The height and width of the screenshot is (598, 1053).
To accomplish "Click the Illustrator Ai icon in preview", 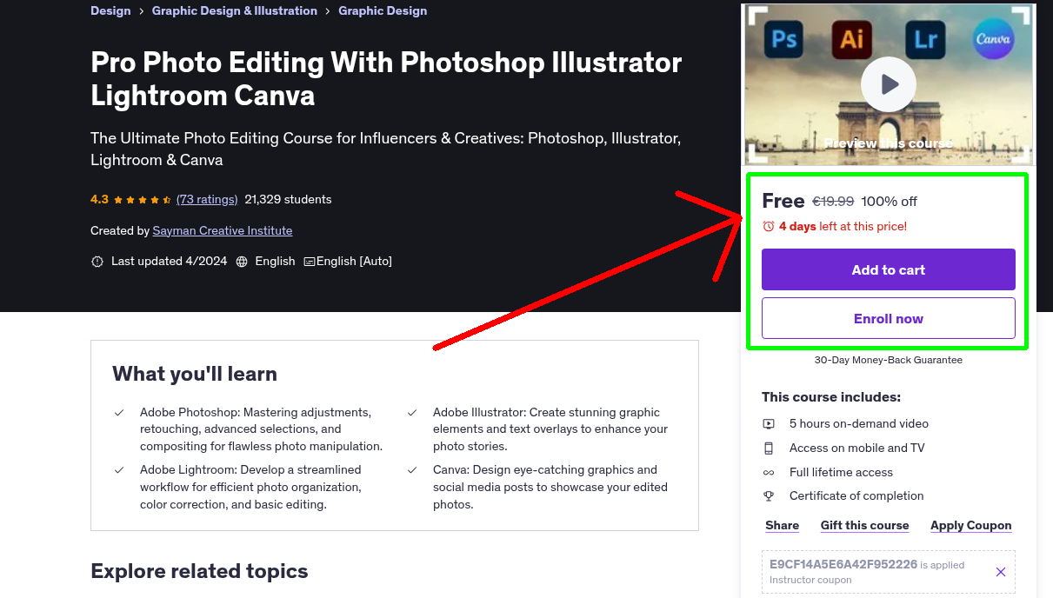I will point(852,39).
